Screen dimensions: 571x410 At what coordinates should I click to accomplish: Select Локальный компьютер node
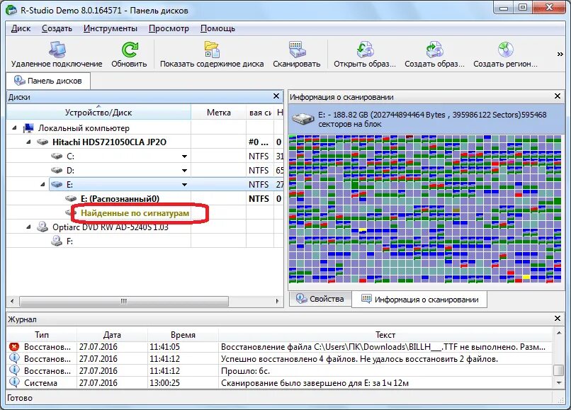pyautogui.click(x=84, y=127)
